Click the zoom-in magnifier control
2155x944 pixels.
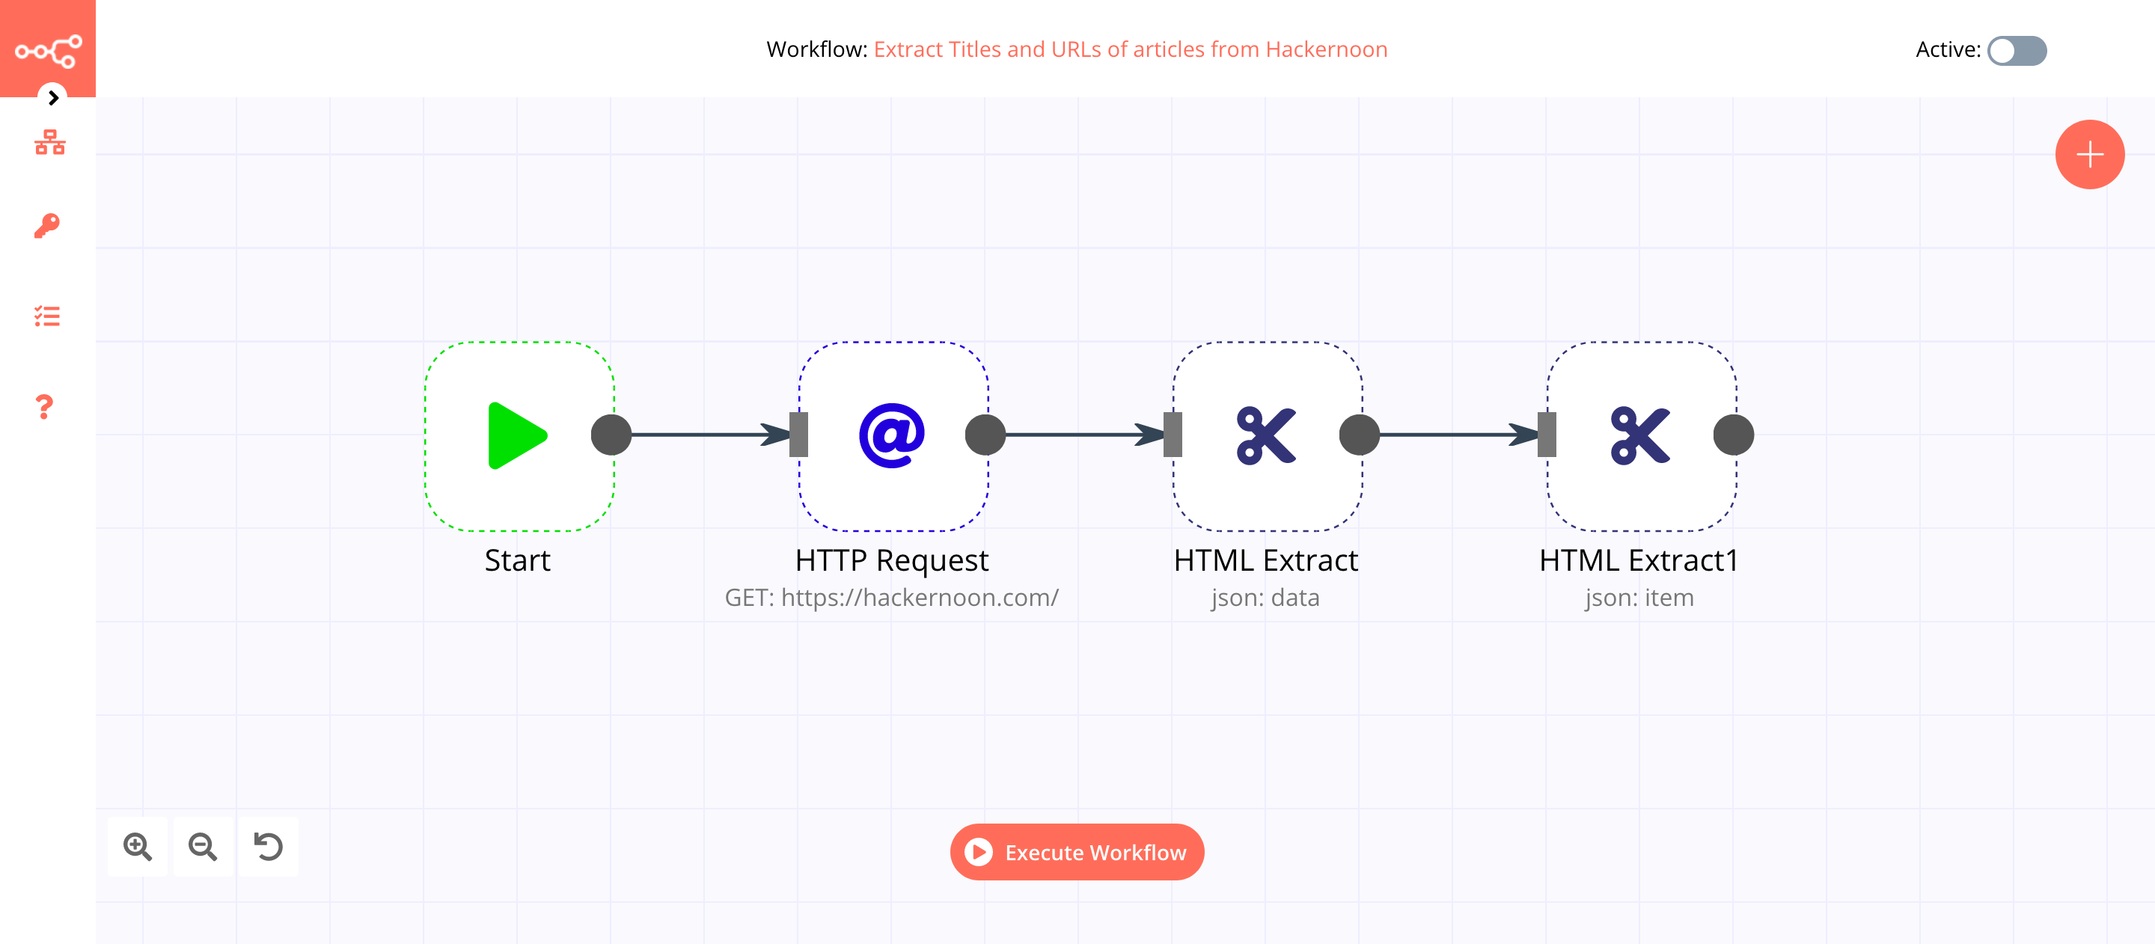(136, 850)
